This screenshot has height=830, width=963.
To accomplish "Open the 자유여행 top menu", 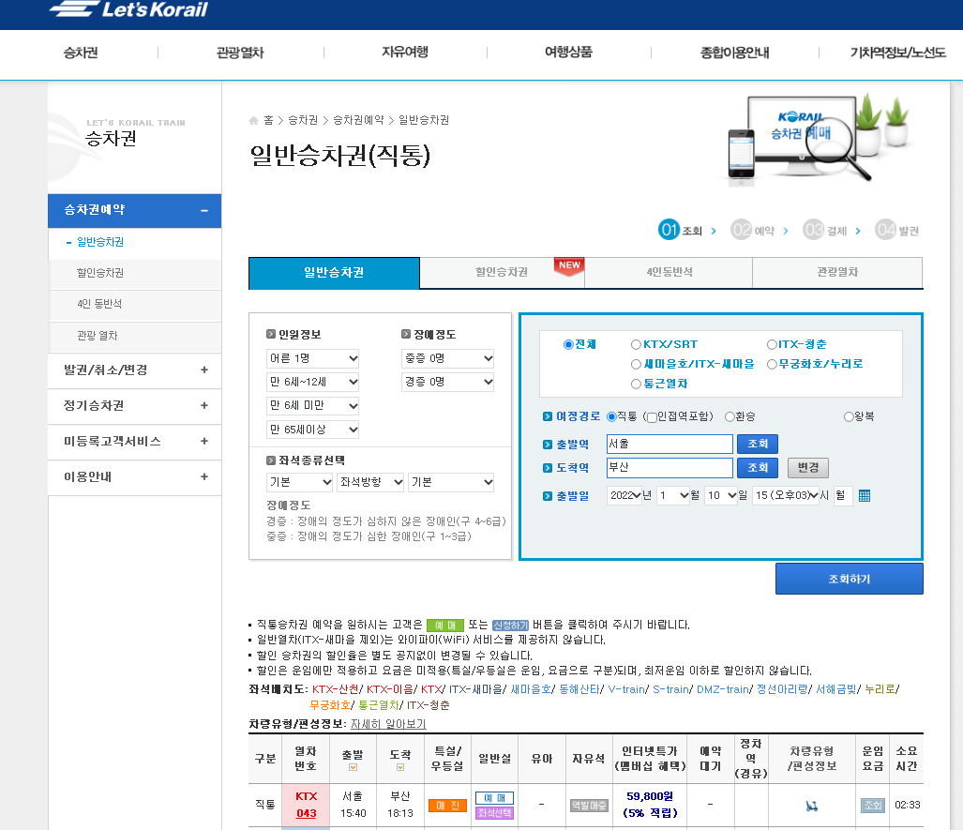I will tap(405, 53).
